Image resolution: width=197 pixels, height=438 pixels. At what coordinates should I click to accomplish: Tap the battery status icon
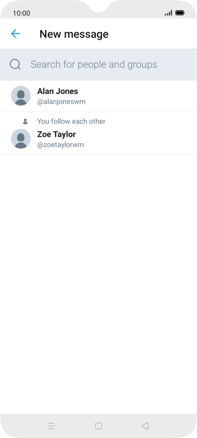pos(180,13)
